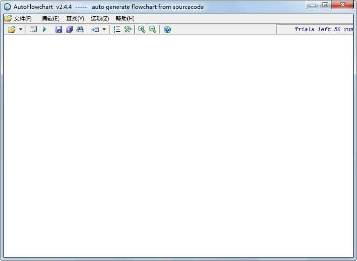Expand the open file dropdown arrow

(x=21, y=29)
